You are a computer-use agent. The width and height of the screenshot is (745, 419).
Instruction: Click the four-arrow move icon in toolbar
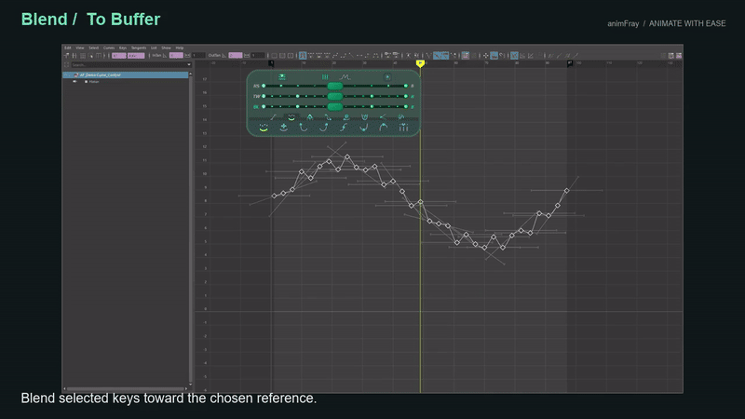(x=485, y=56)
